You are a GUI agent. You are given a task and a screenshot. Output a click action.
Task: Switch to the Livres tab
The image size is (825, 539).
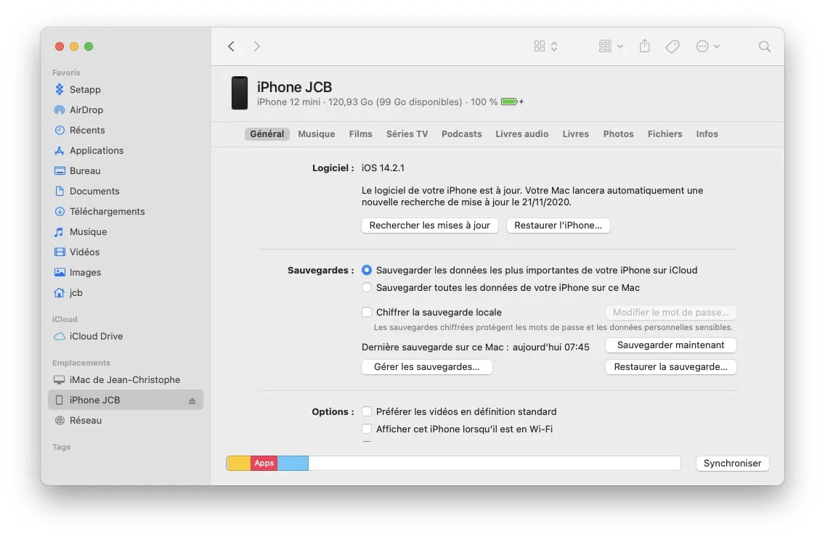pyautogui.click(x=576, y=134)
